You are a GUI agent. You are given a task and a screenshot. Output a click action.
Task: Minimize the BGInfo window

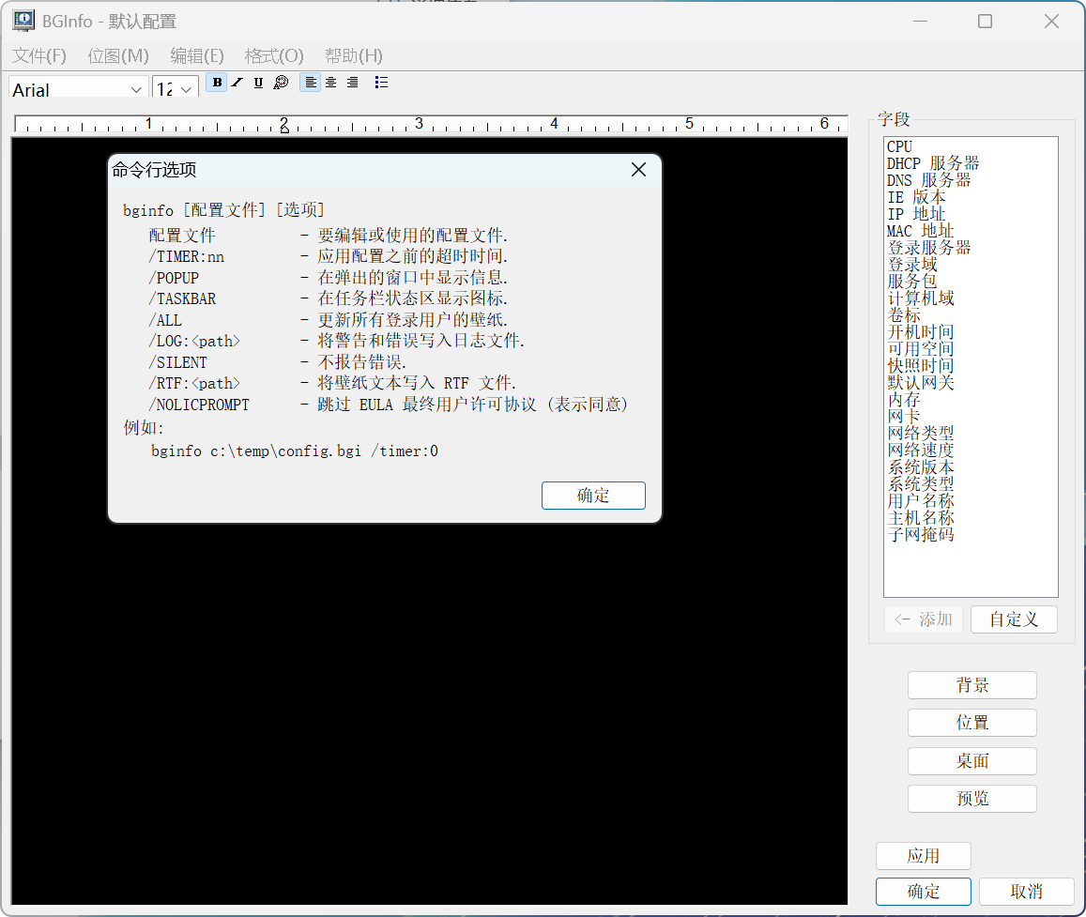coord(920,22)
